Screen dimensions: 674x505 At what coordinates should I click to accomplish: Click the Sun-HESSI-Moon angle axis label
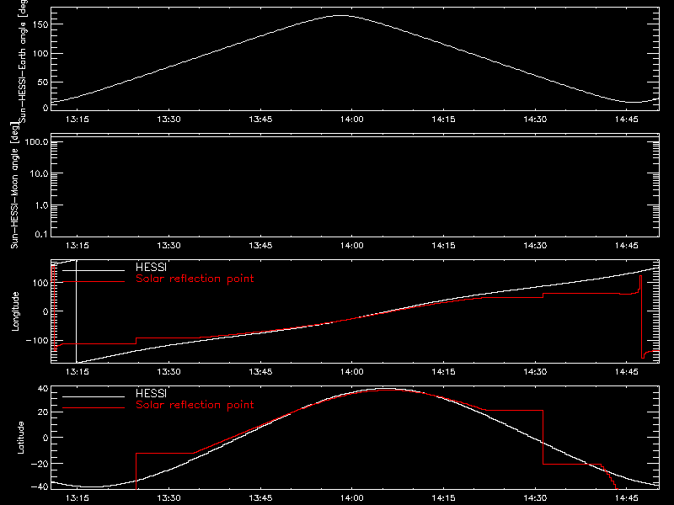(14, 185)
